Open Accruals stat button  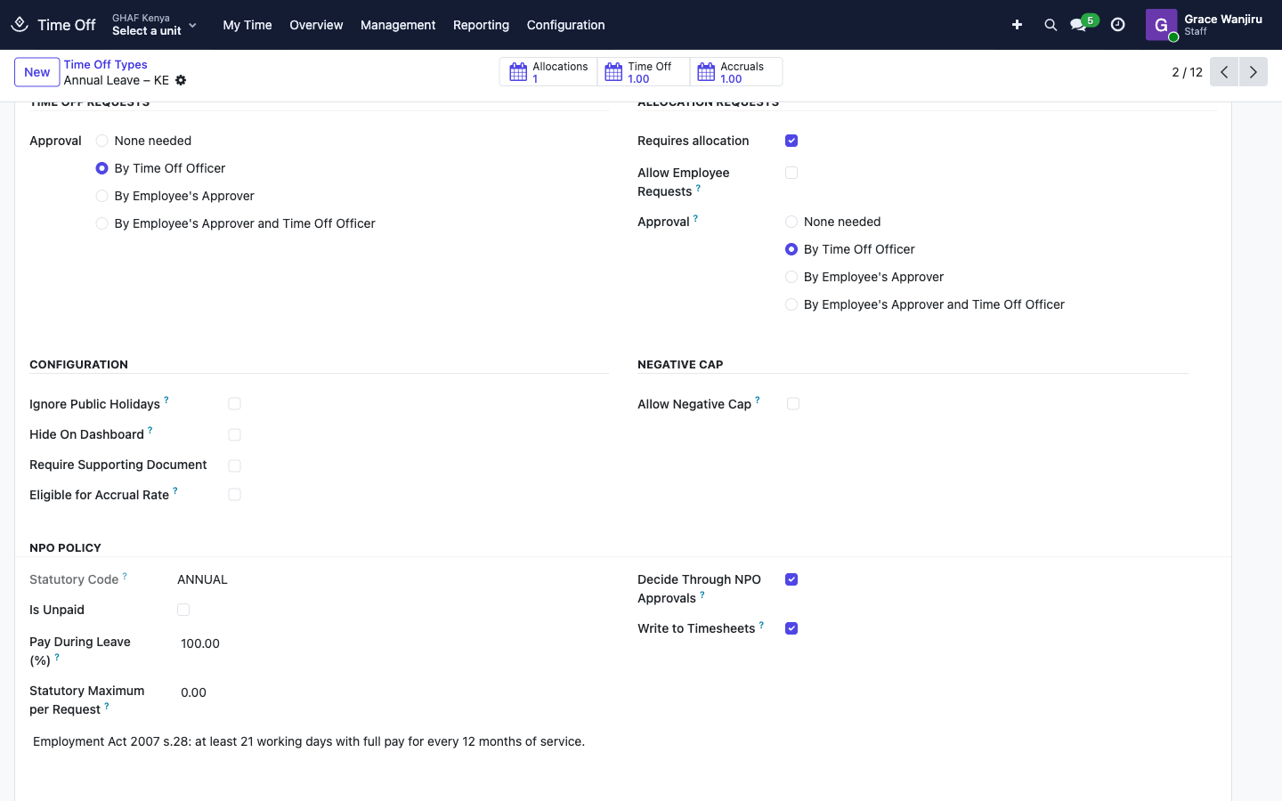point(736,72)
